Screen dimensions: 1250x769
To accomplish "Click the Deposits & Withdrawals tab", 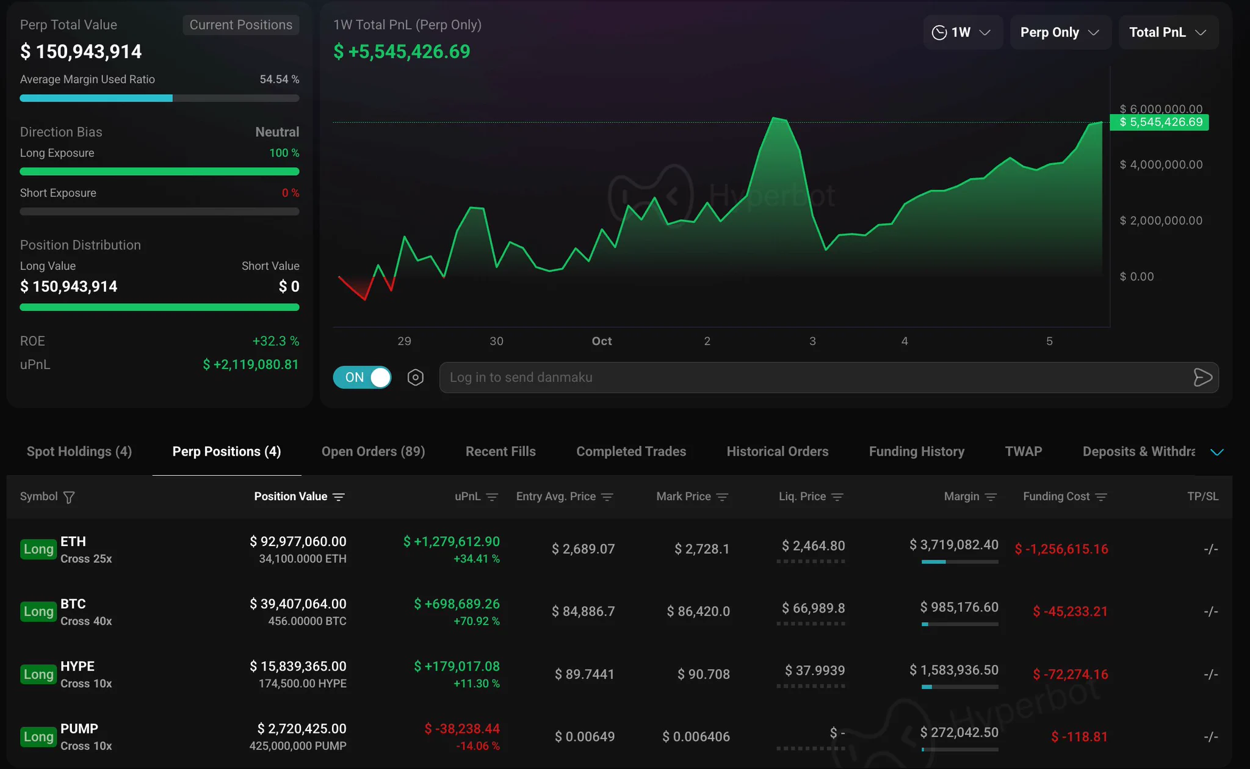I will click(x=1139, y=451).
